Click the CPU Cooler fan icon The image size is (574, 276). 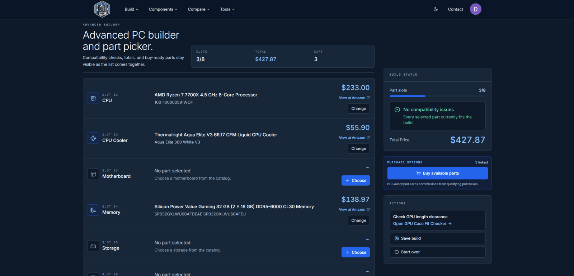point(93,138)
